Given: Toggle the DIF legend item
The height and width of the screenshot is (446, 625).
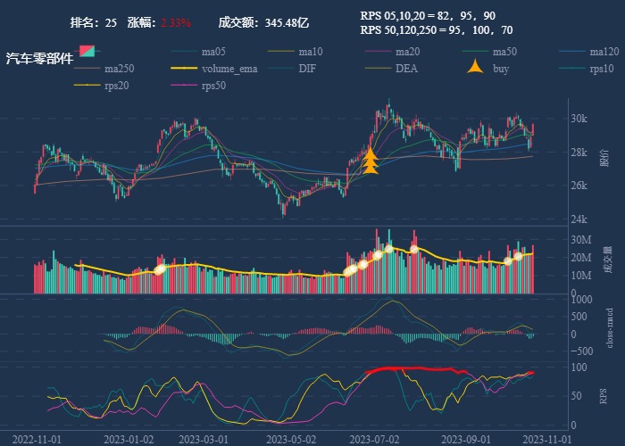Looking at the screenshot, I should click(306, 69).
